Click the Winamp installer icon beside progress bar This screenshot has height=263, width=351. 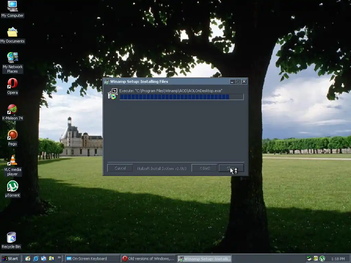tap(112, 94)
